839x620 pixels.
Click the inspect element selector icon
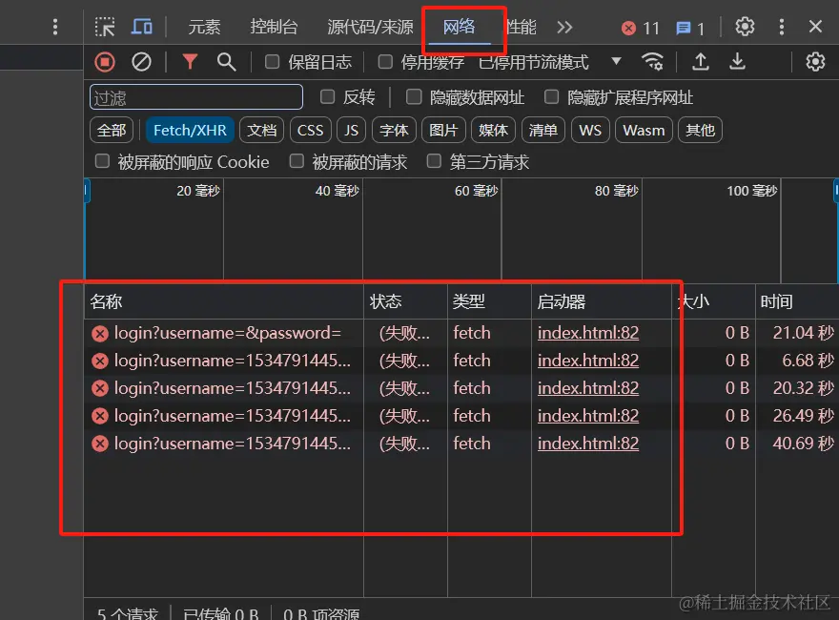tap(104, 27)
